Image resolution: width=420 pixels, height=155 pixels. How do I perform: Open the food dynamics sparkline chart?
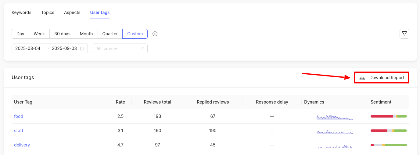[335, 117]
